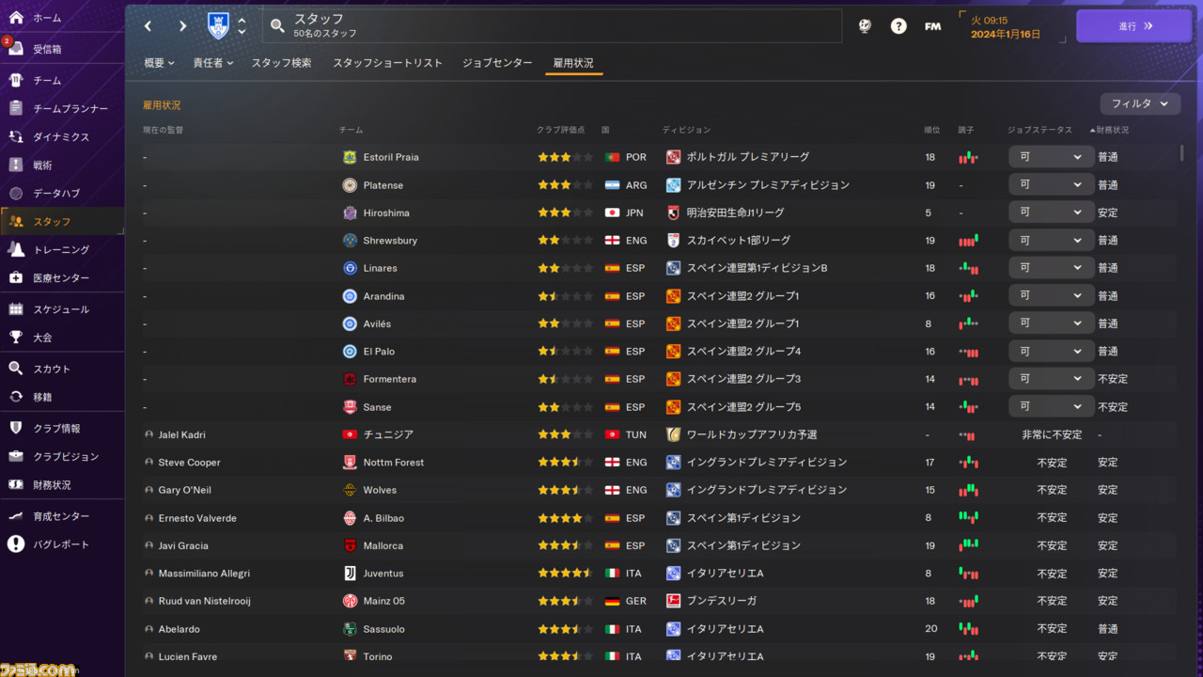
Task: Go to the previous screen with the back arrow
Action: (148, 26)
